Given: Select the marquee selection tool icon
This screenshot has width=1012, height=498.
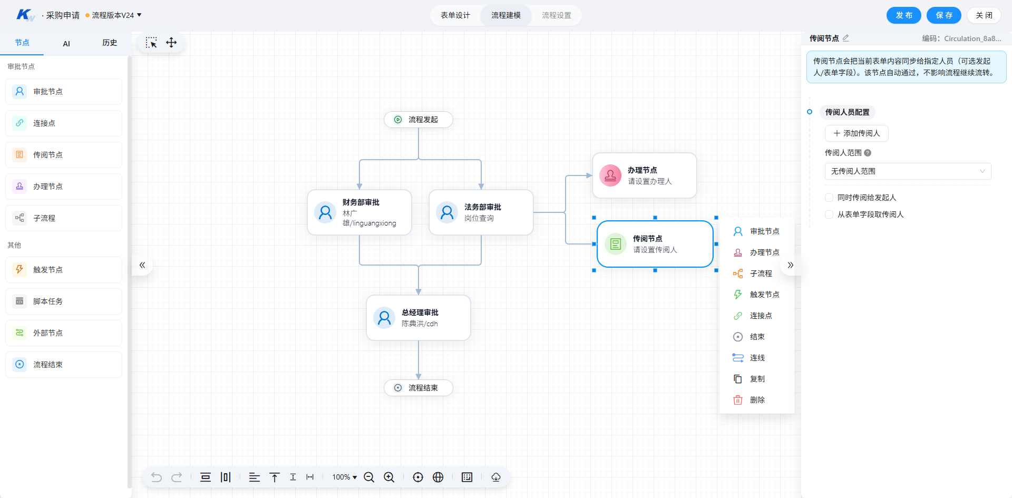Looking at the screenshot, I should (151, 43).
